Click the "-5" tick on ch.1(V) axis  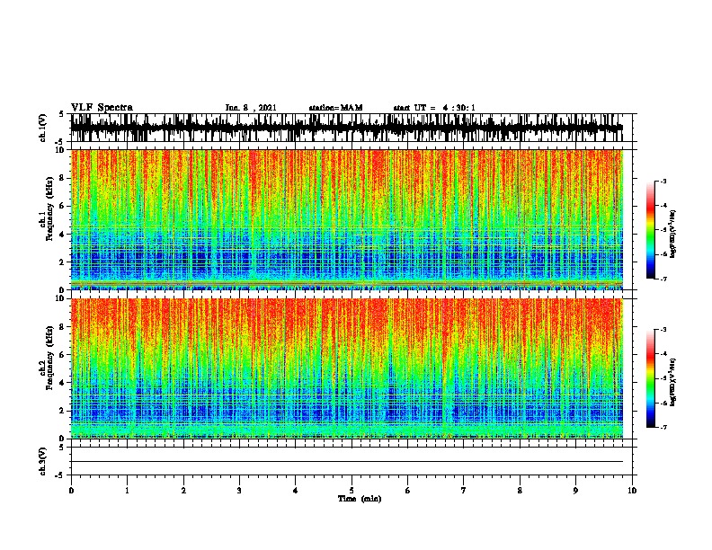(60, 143)
